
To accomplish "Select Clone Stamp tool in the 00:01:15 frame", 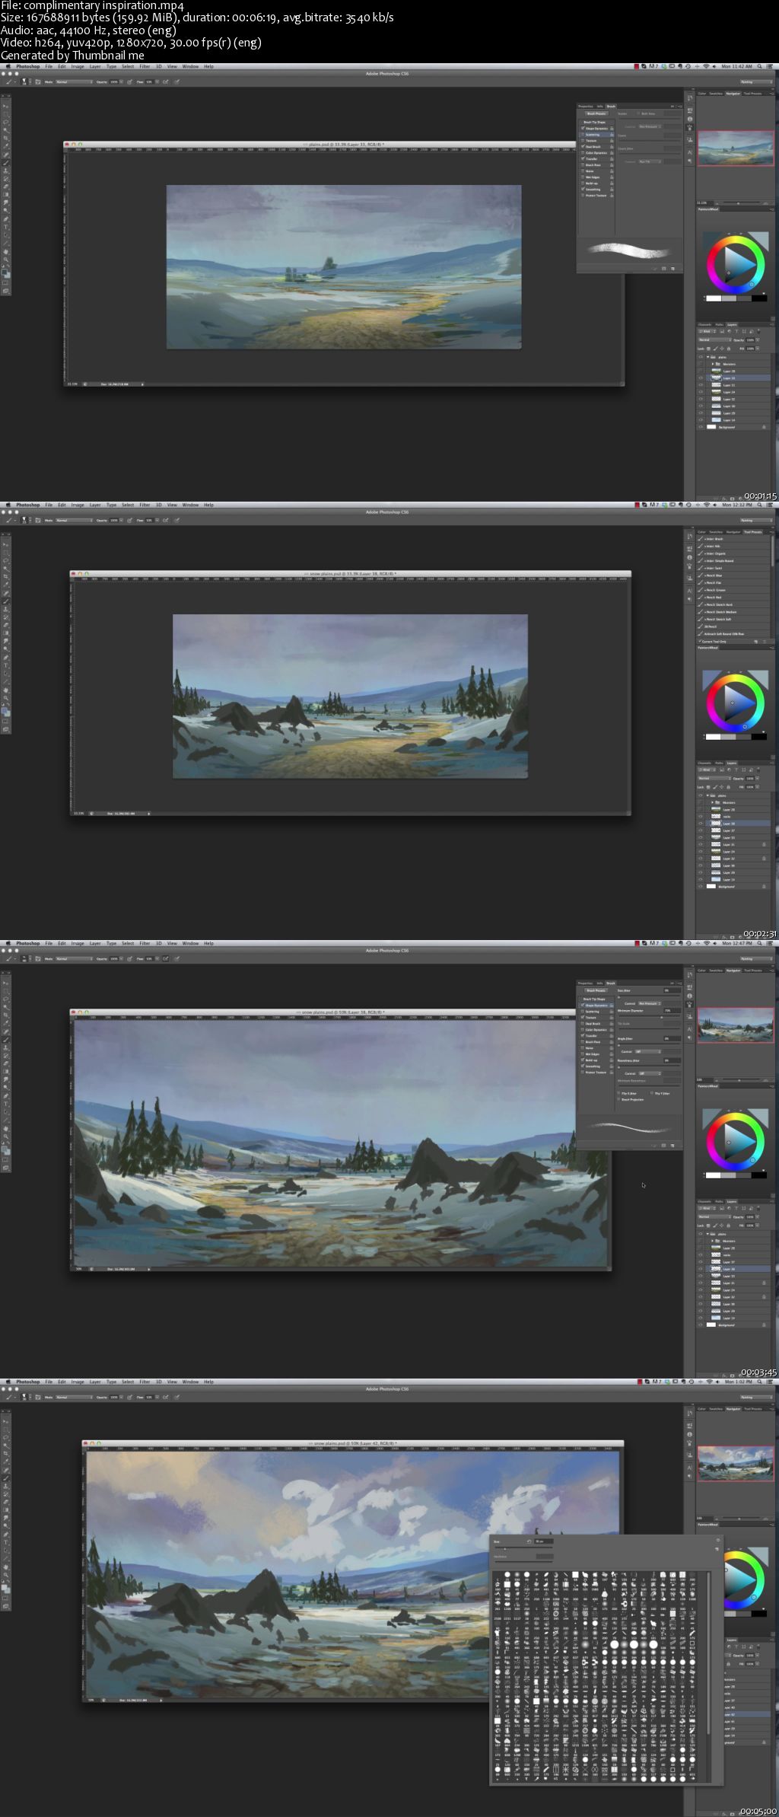I will click(x=5, y=171).
